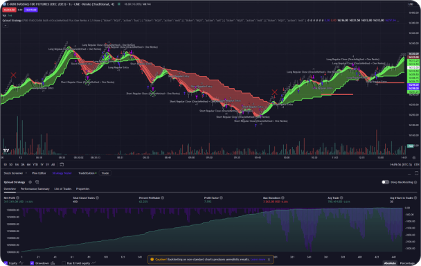Click the Qcloud Strategy legend on chart
Screen dimensions: 421x266
tap(12, 20)
